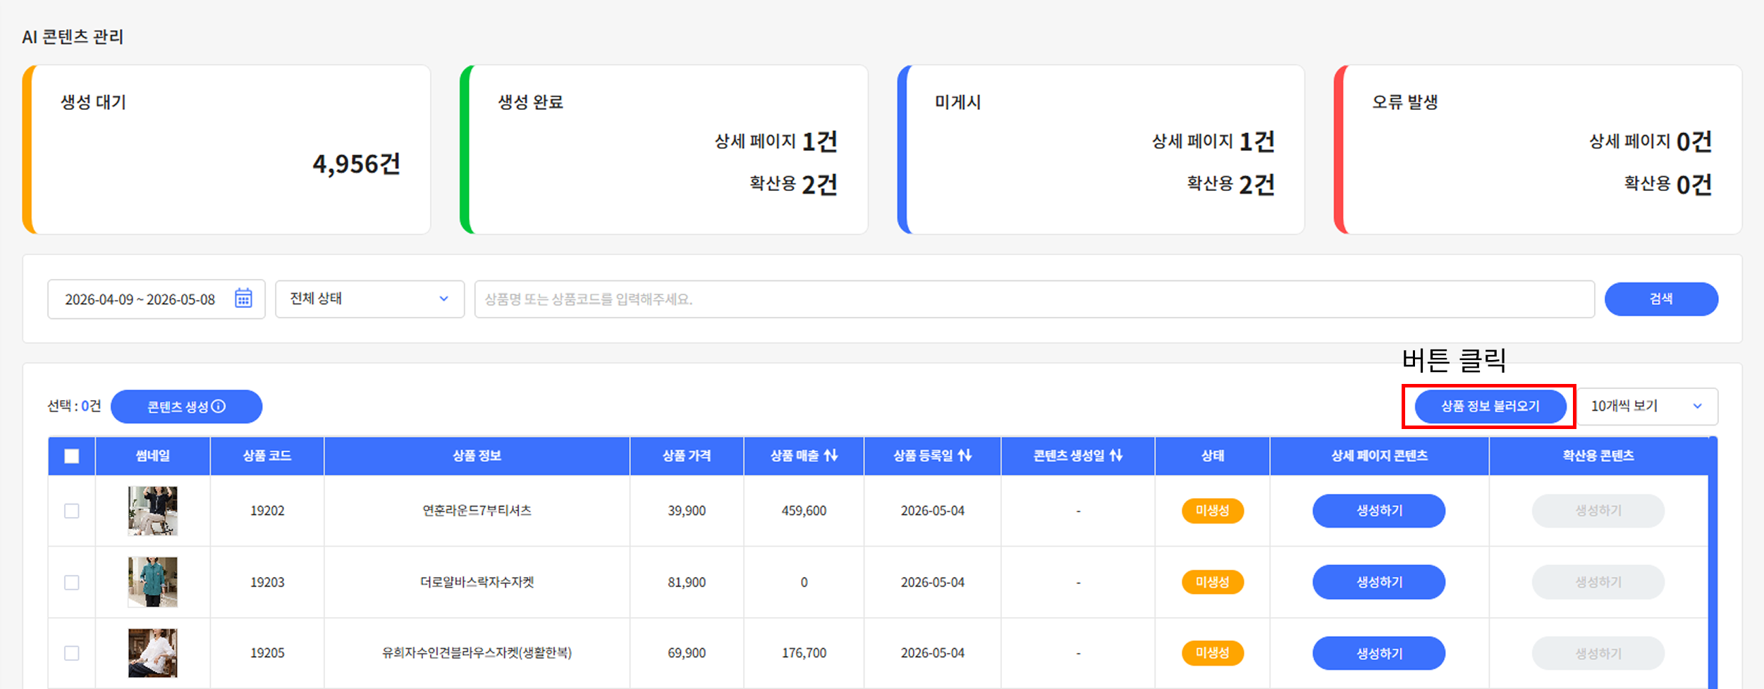Click the registration date of product 19202
The height and width of the screenshot is (689, 1764).
pos(932,511)
